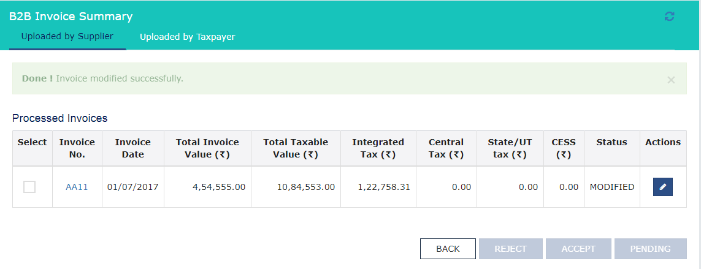701x269 pixels.
Task: Click the Invoice Date column header
Action: point(132,148)
